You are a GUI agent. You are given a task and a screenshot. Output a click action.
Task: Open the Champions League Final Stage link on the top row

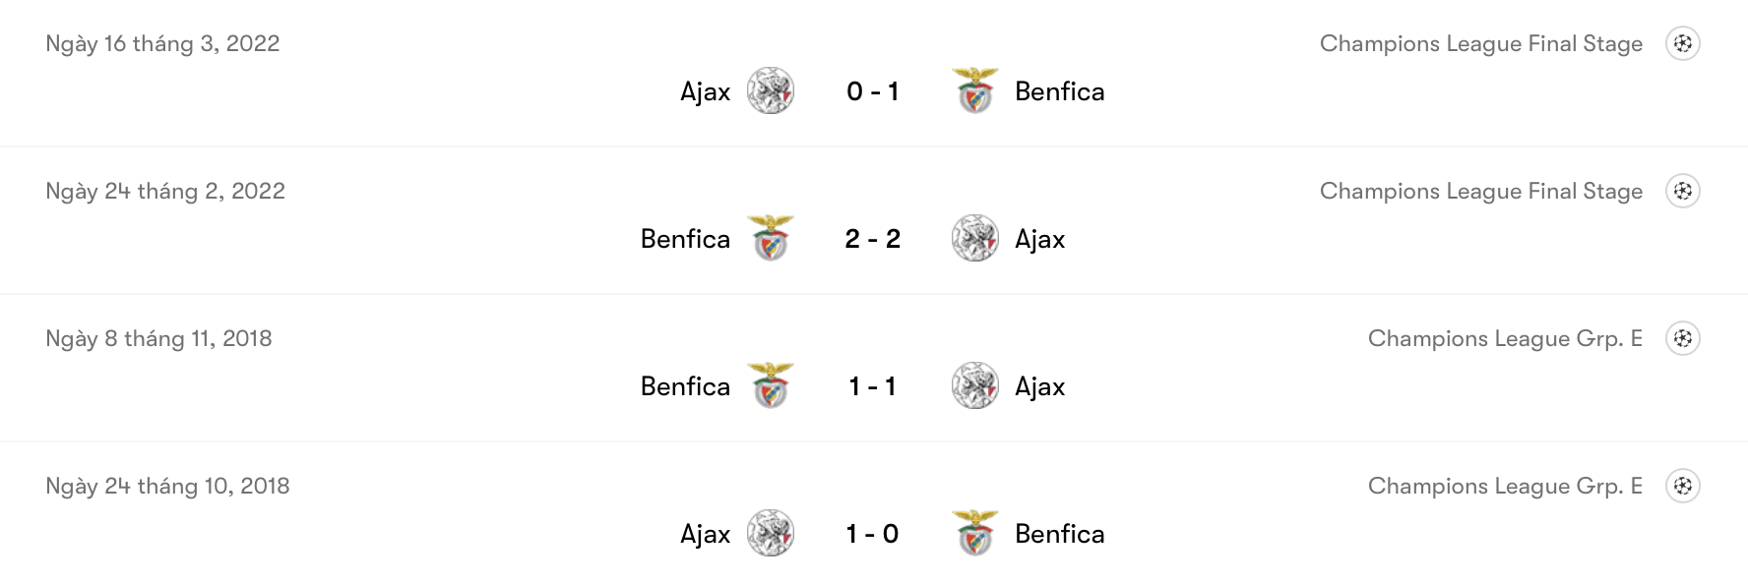click(x=1480, y=43)
